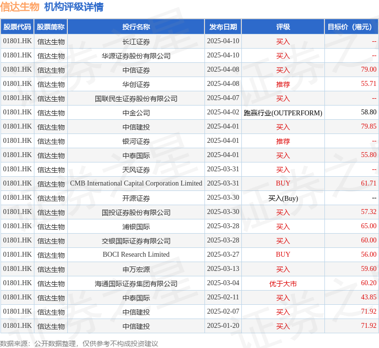Click target price 79.85
This screenshot has width=379, height=348.
tap(369, 127)
